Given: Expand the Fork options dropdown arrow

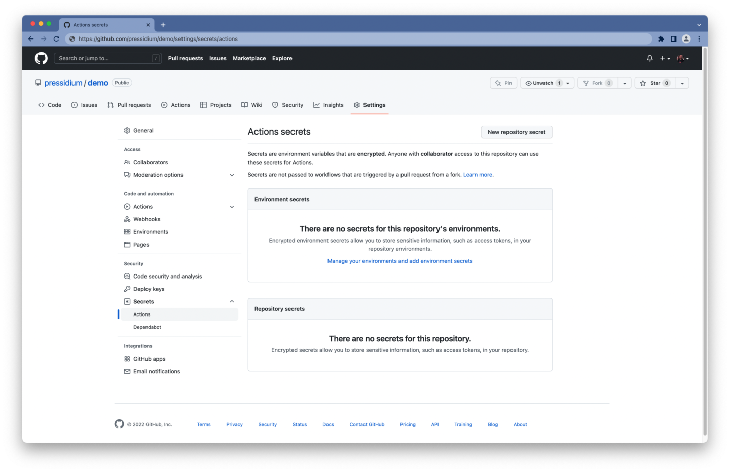Looking at the screenshot, I should click(x=625, y=83).
